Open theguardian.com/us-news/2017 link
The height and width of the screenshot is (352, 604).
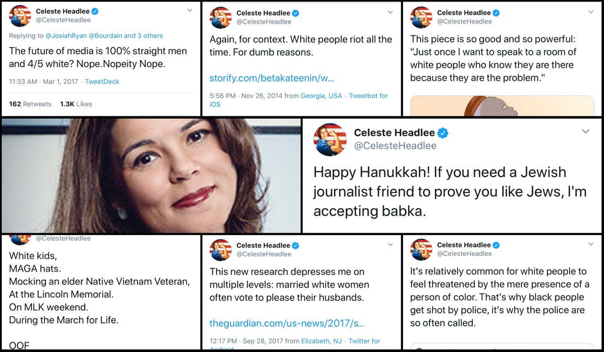(287, 323)
